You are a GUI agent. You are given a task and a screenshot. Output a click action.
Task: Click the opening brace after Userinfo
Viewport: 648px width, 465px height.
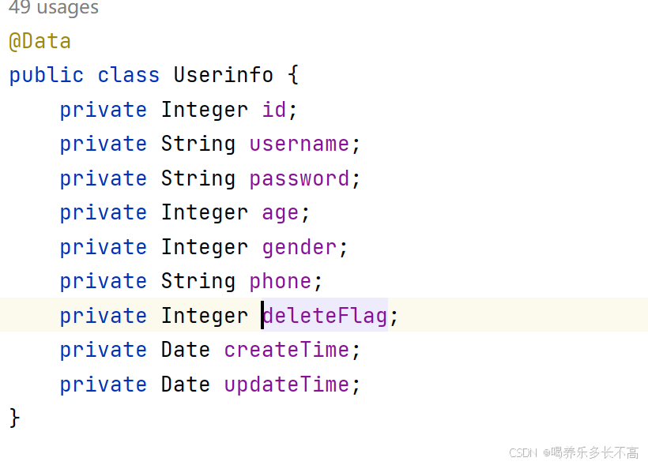tap(292, 75)
